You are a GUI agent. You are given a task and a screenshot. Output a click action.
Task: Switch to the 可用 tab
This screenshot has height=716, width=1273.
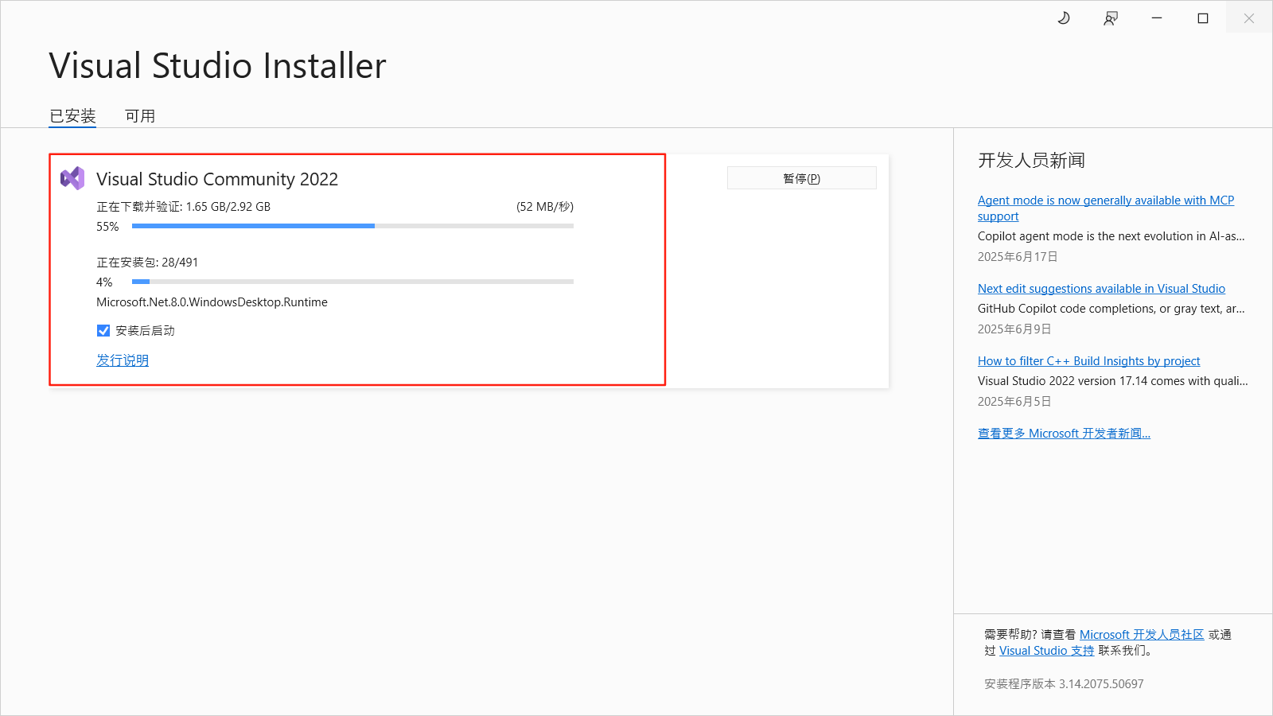[140, 115]
